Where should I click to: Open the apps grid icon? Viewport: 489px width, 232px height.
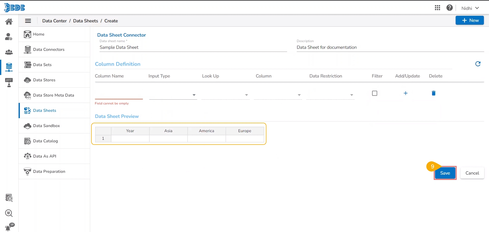point(437,8)
